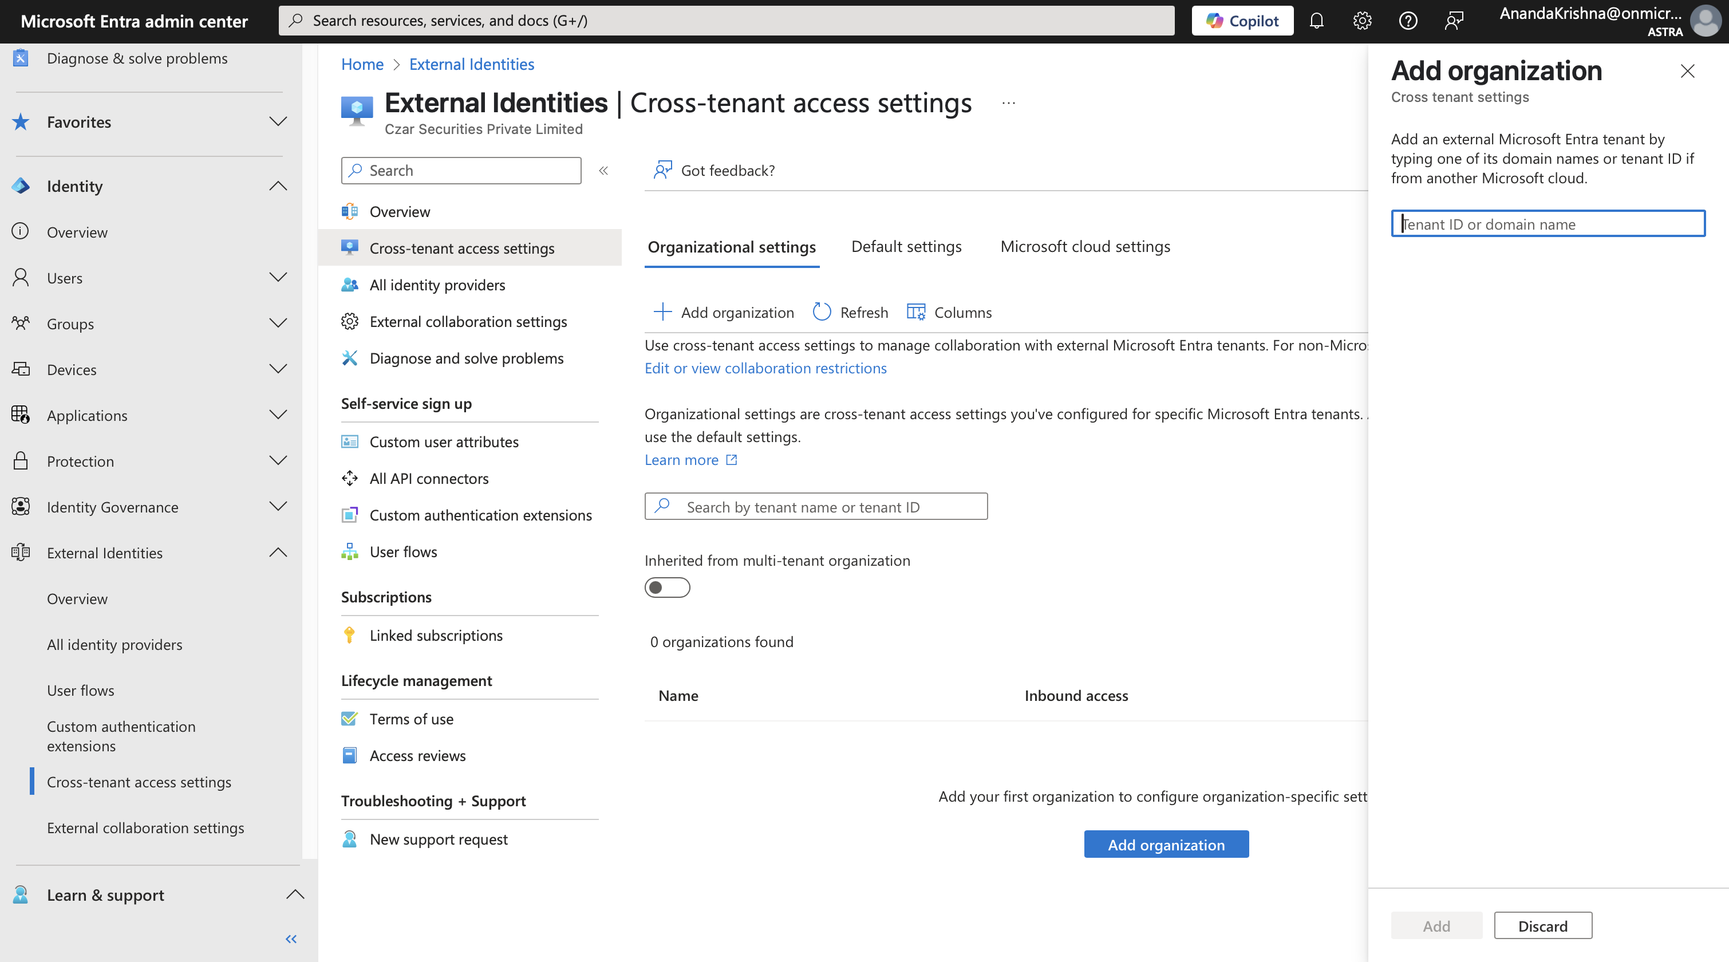Image resolution: width=1729 pixels, height=962 pixels.
Task: Click the Refresh circular arrow icon
Action: click(x=822, y=312)
